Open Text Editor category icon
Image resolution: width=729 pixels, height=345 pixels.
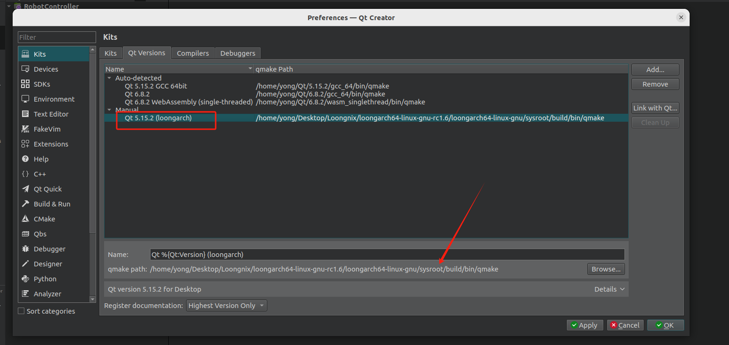pos(25,114)
